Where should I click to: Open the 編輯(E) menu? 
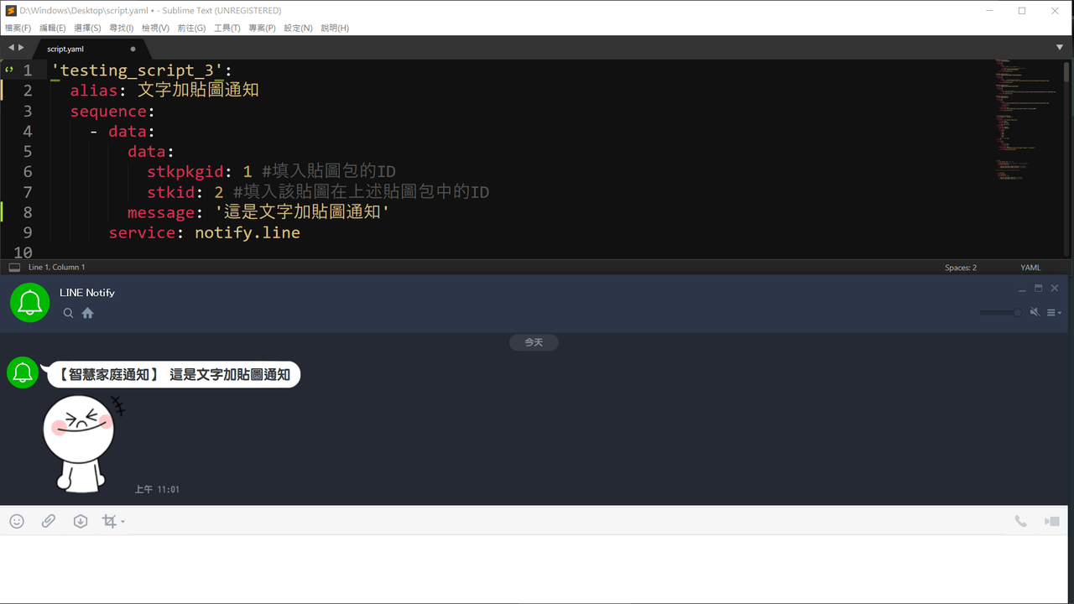click(53, 28)
